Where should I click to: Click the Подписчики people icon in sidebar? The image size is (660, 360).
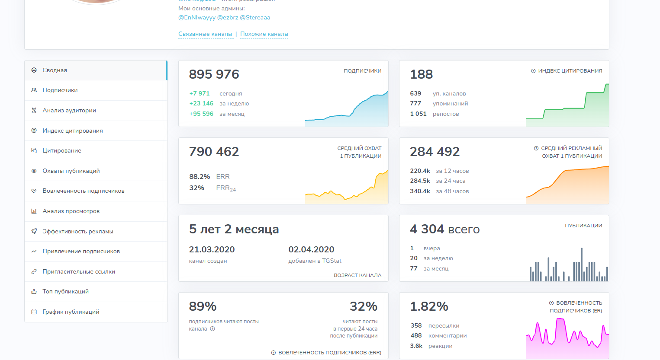[34, 90]
